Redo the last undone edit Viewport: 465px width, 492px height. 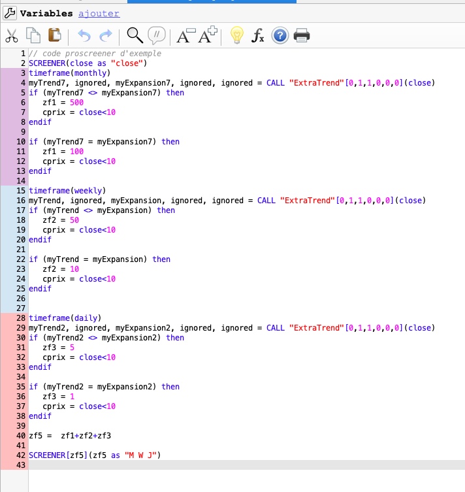106,35
